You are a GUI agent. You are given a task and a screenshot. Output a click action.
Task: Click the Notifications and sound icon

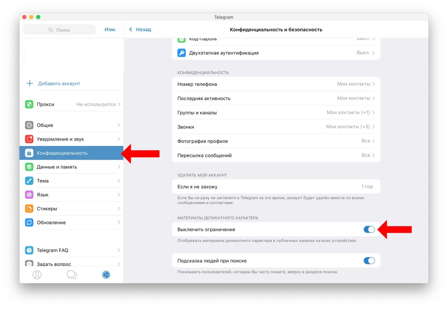(29, 139)
